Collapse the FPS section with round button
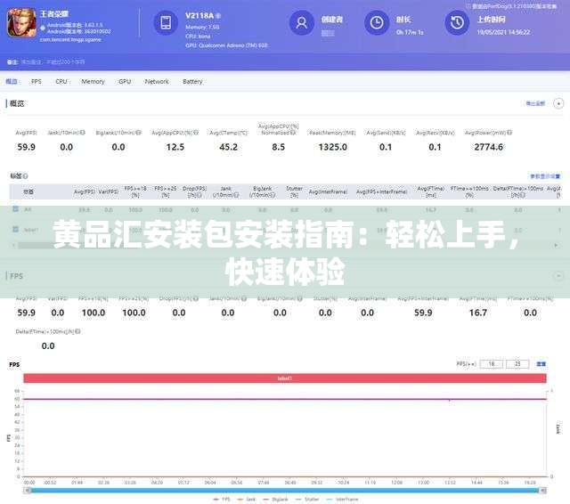The width and height of the screenshot is (570, 504). (x=558, y=276)
